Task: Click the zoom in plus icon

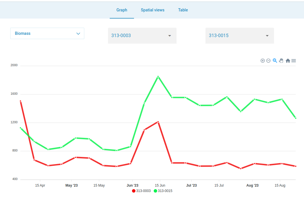Action: click(263, 60)
